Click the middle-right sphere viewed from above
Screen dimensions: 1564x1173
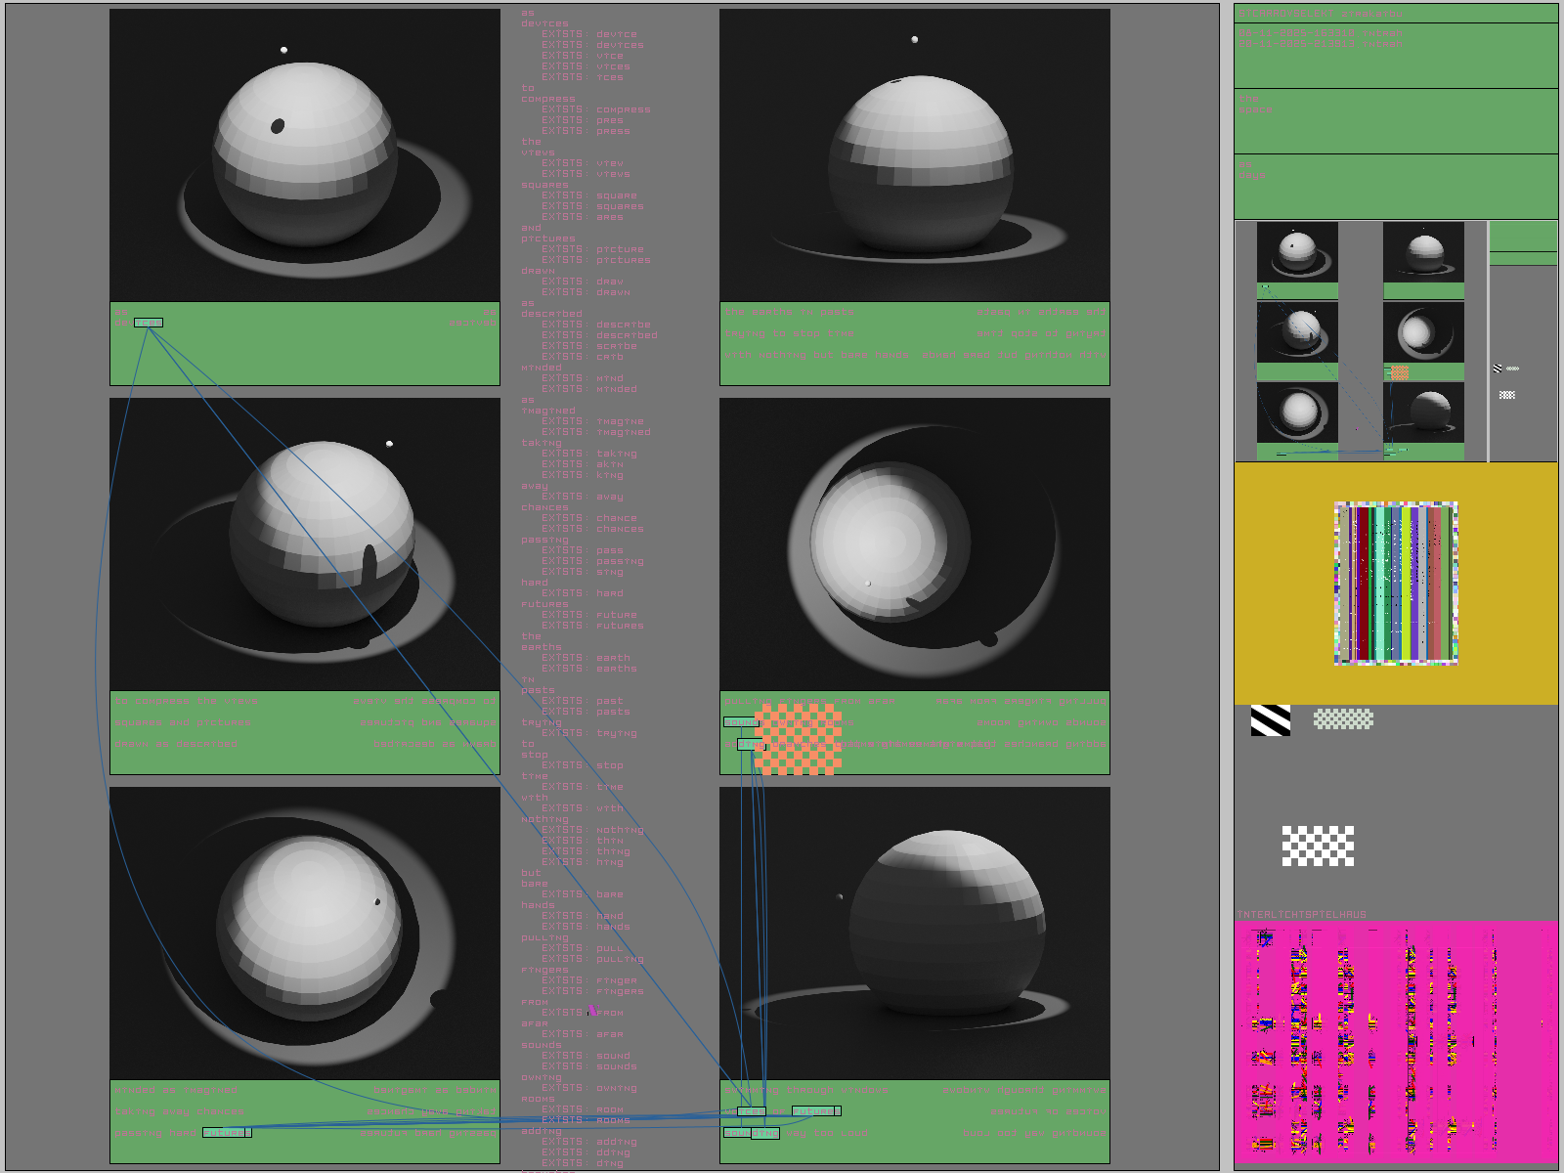[x=914, y=543]
